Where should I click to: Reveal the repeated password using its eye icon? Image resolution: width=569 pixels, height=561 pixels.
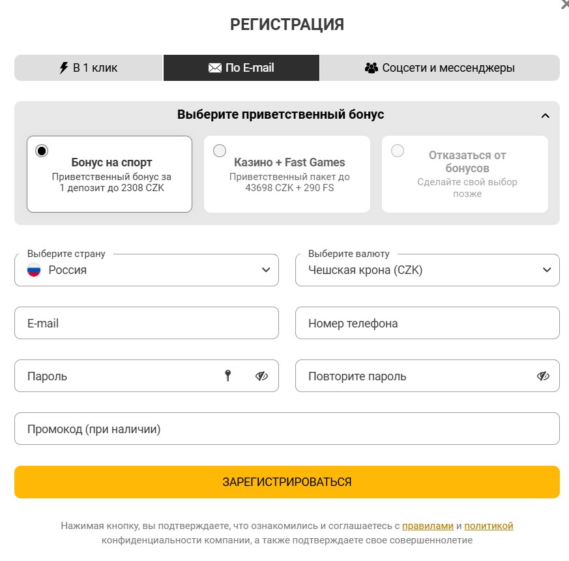point(542,376)
